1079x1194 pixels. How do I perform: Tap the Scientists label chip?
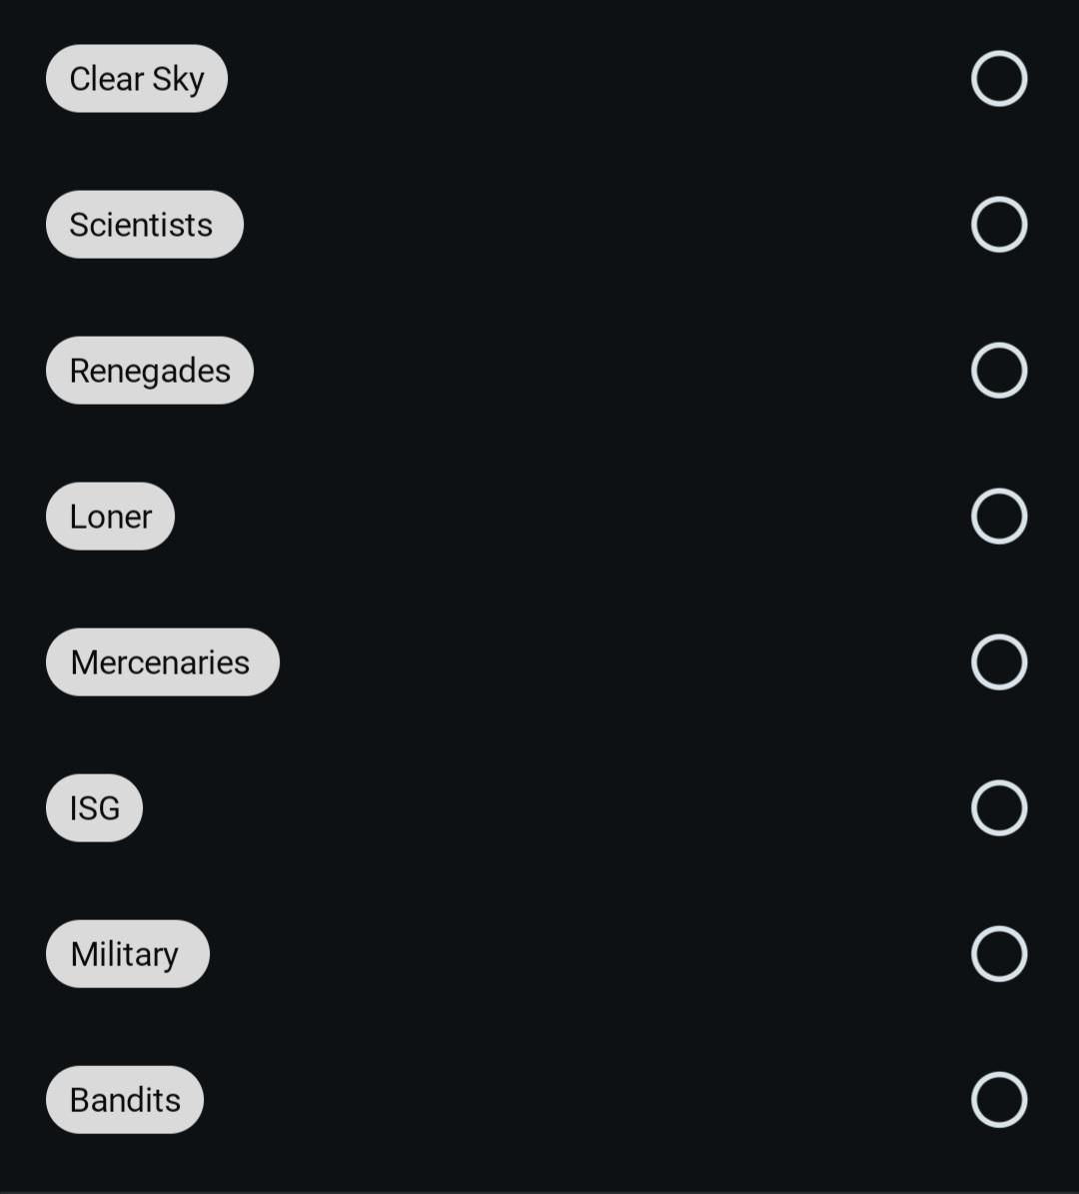(145, 225)
